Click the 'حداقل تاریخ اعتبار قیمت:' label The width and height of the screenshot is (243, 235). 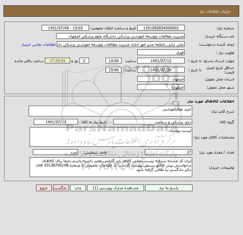coord(220,70)
